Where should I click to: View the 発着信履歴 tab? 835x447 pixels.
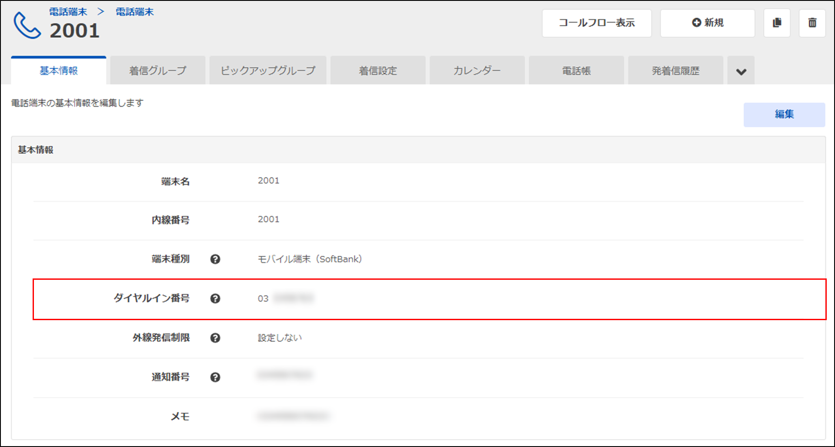675,71
